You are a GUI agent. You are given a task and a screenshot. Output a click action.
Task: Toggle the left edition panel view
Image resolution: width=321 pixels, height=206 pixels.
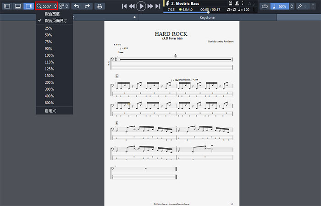(x=7, y=6)
